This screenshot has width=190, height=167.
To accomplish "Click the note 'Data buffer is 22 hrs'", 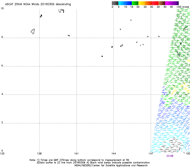I will tap(51, 163).
